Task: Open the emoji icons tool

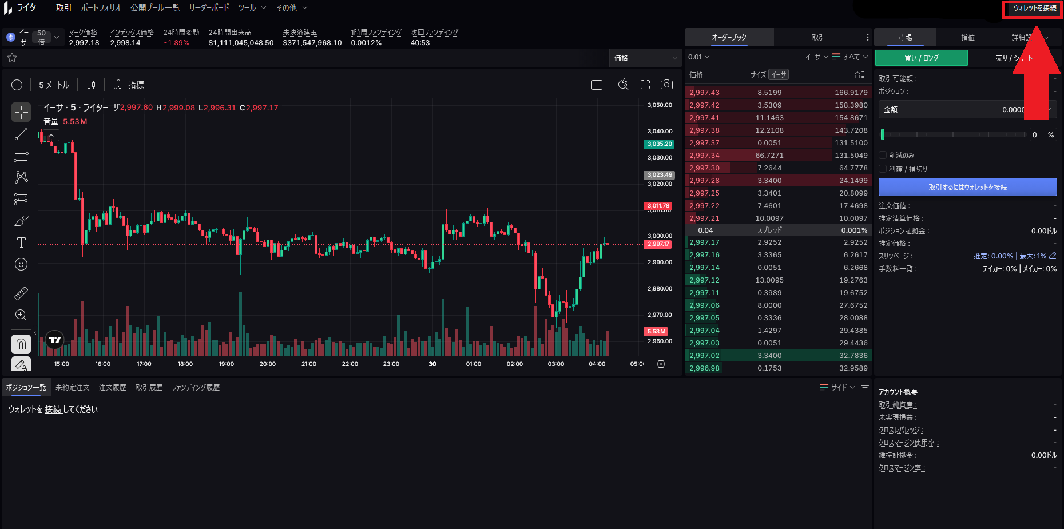Action: (x=21, y=264)
